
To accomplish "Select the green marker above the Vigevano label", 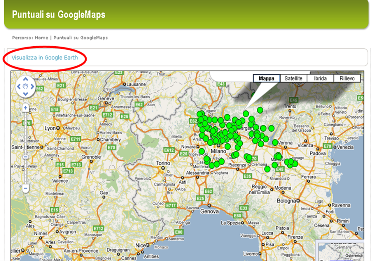I will [202, 151].
